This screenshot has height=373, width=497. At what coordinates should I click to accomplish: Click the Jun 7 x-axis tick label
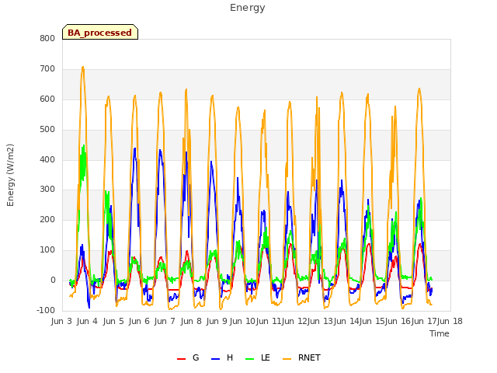tap(165, 321)
